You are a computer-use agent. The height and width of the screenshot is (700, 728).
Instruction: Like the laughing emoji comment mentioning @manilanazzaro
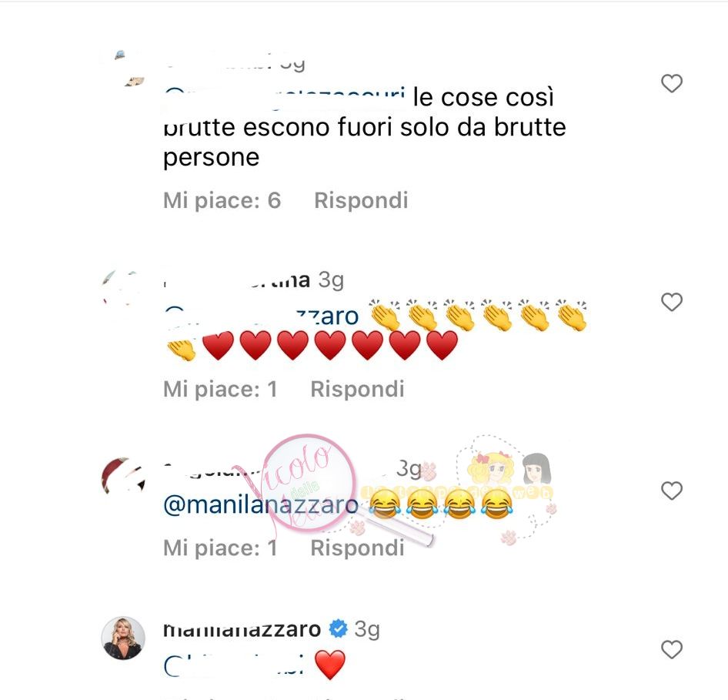(671, 491)
